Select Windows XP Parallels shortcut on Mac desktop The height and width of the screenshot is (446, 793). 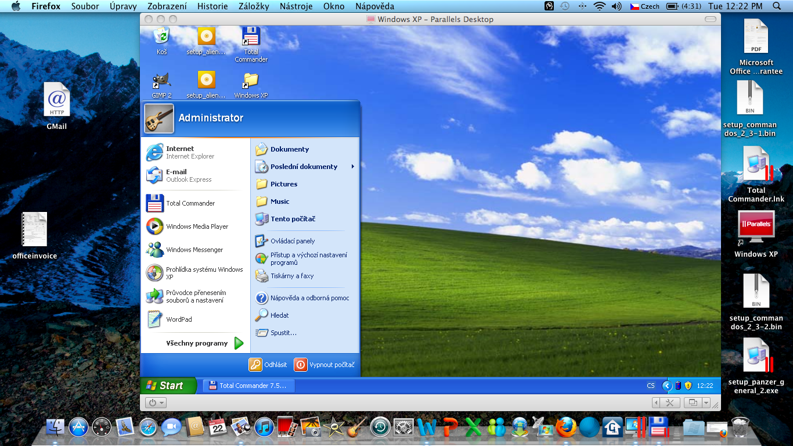coord(756,233)
